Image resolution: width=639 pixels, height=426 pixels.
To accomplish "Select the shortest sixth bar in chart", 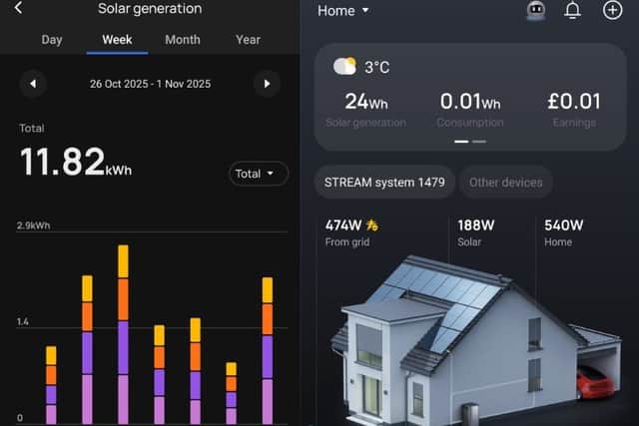I will pos(231,393).
